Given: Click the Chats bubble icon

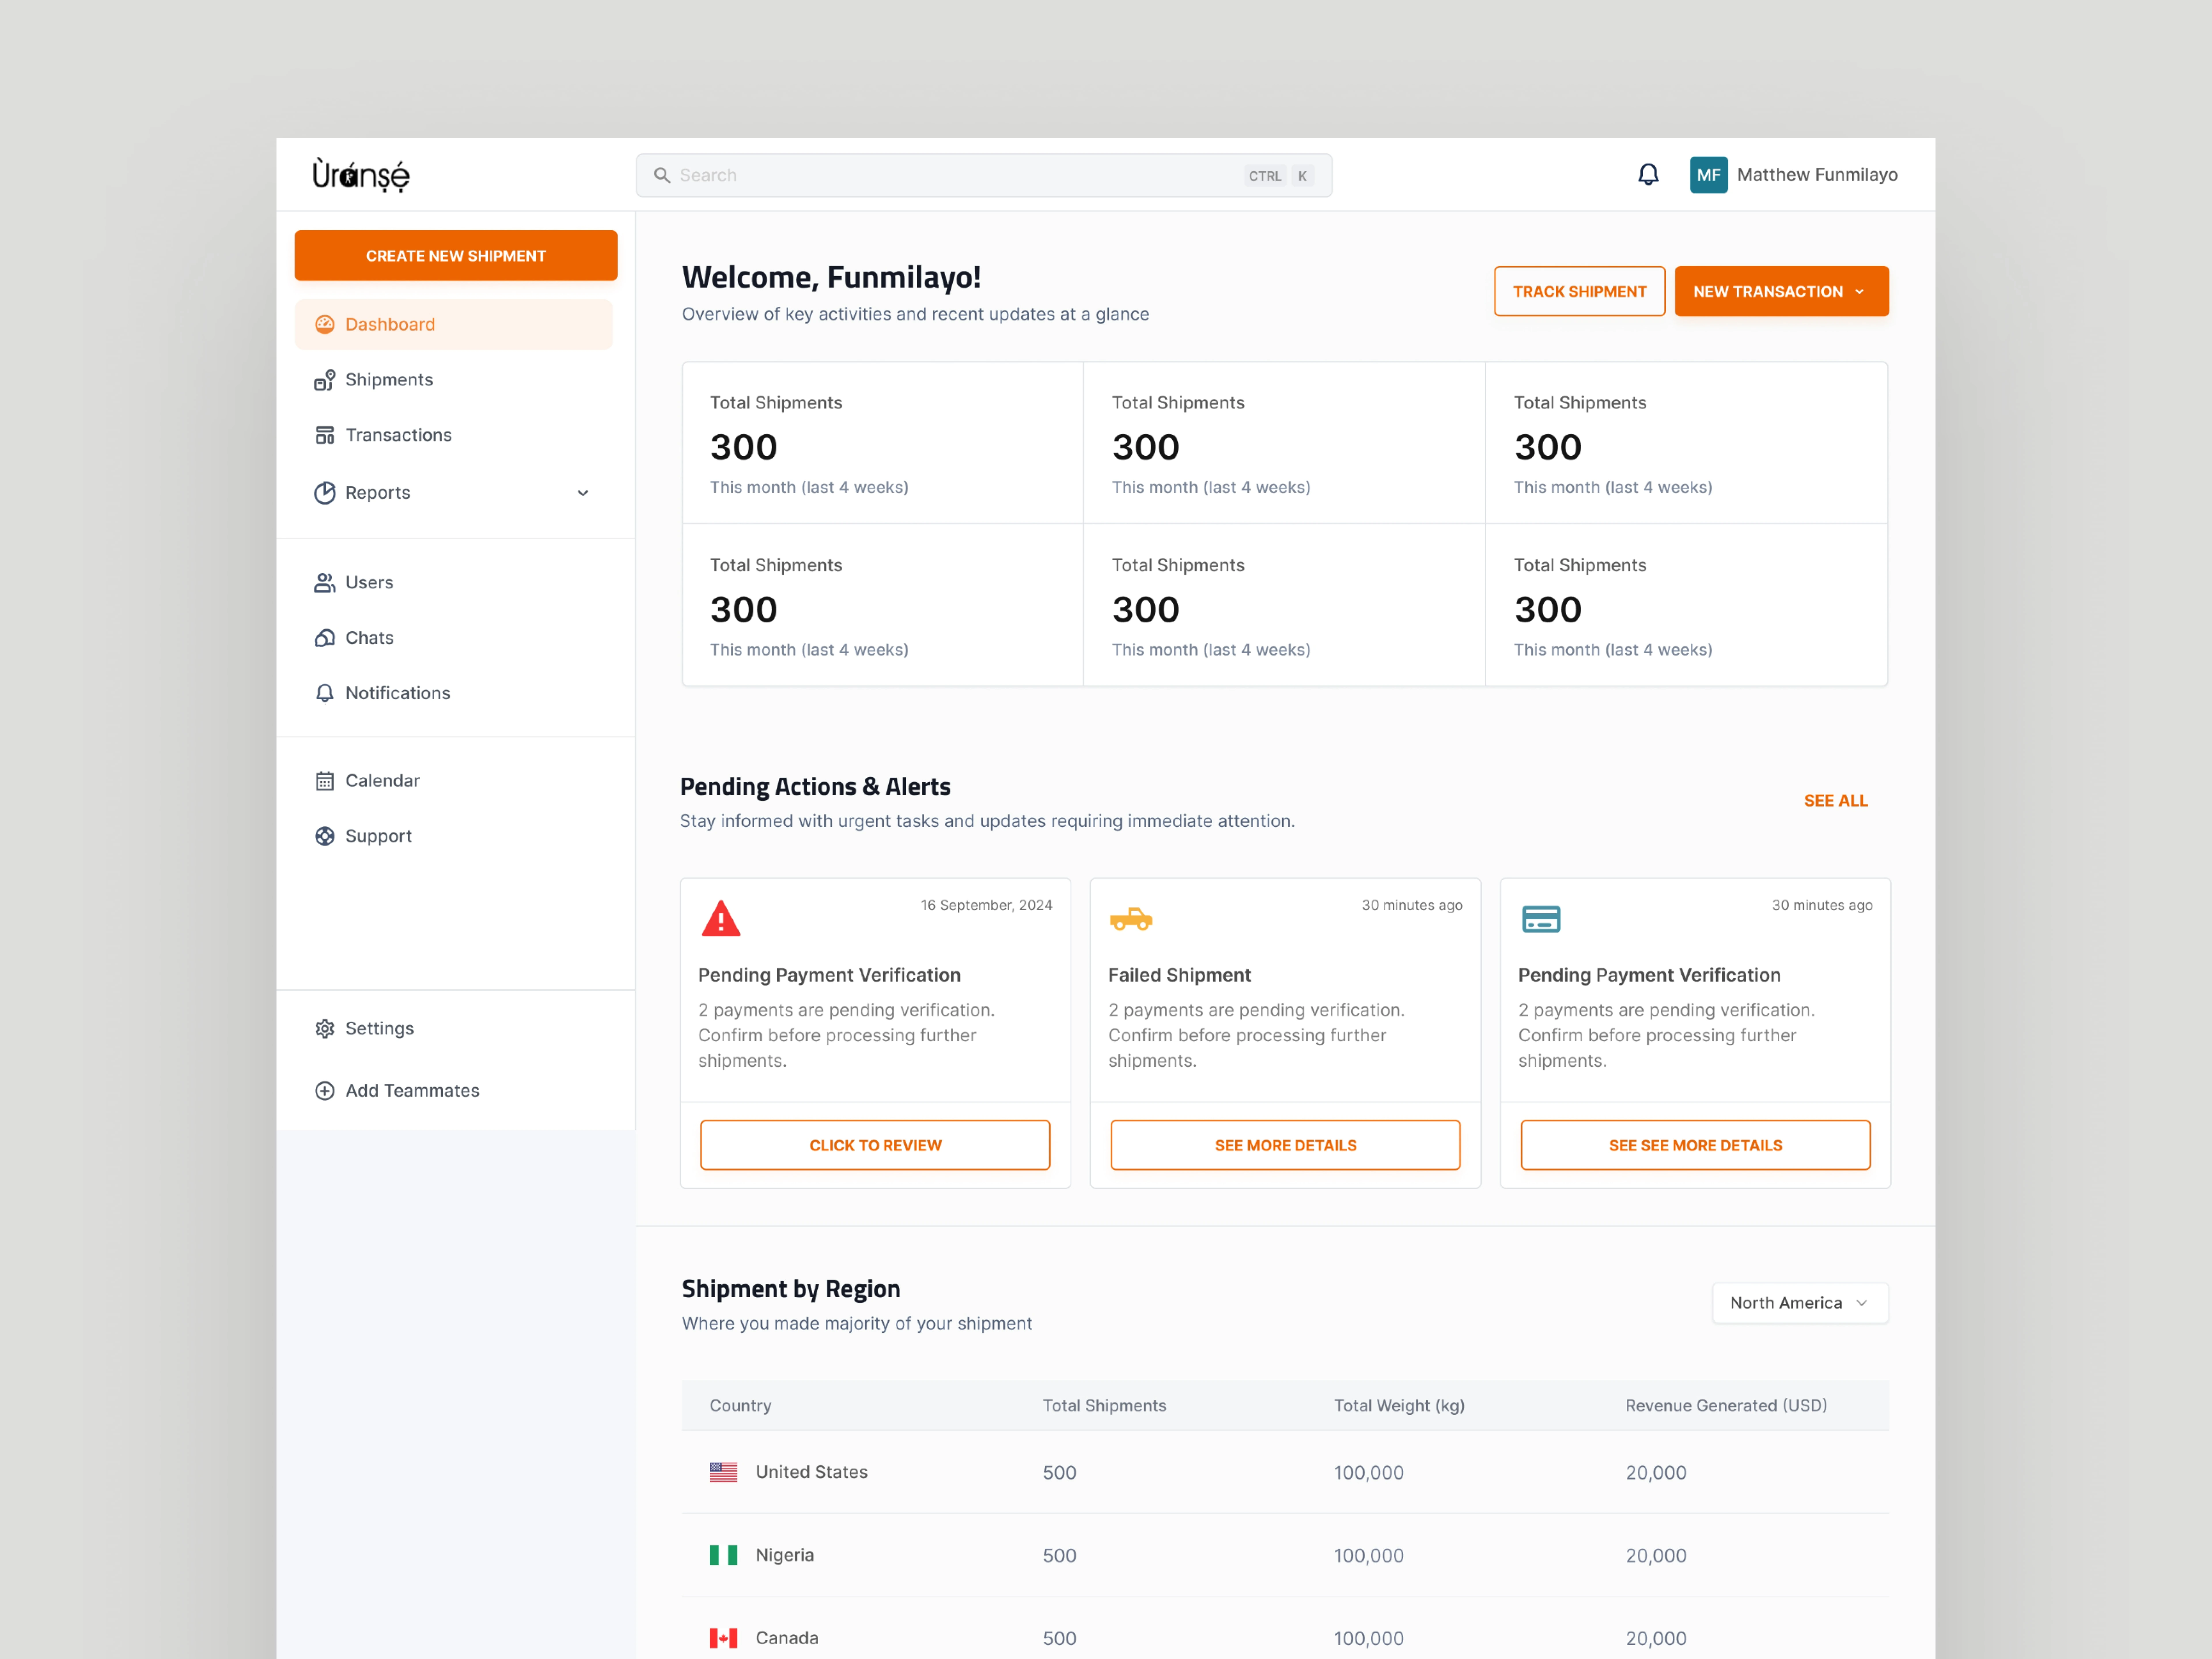Looking at the screenshot, I should click(x=325, y=638).
